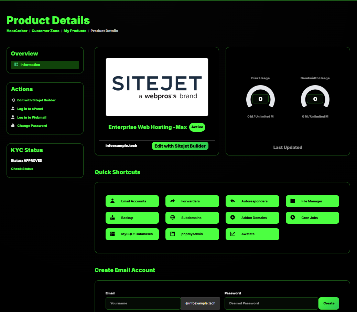Click the Last Updated label
This screenshot has width=357, height=312.
coord(288,148)
